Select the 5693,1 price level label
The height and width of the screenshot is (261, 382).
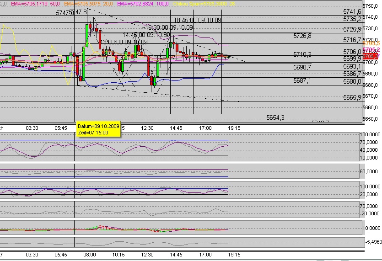[352, 66]
